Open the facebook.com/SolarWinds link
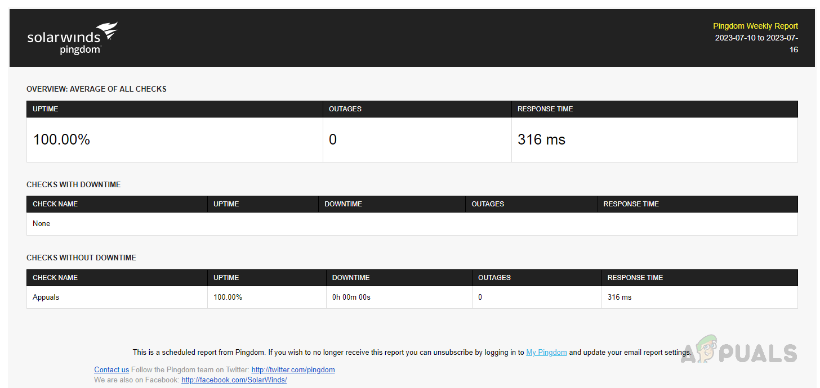Image resolution: width=820 pixels, height=388 pixels. click(234, 380)
